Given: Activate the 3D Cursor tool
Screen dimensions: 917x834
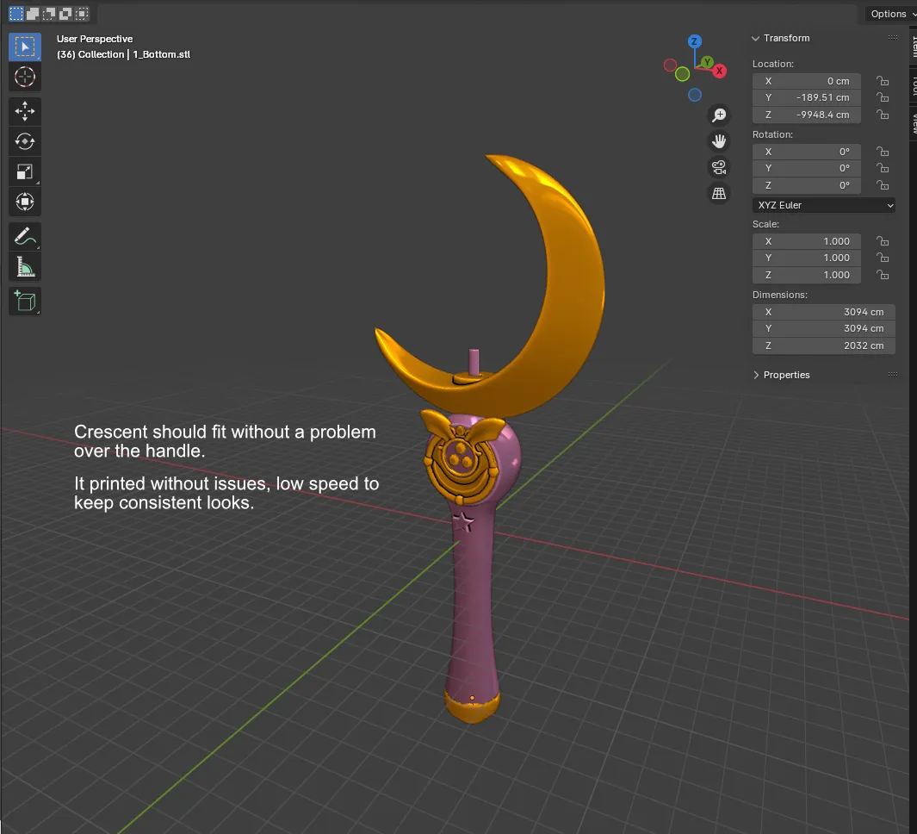Looking at the screenshot, I should (x=25, y=77).
